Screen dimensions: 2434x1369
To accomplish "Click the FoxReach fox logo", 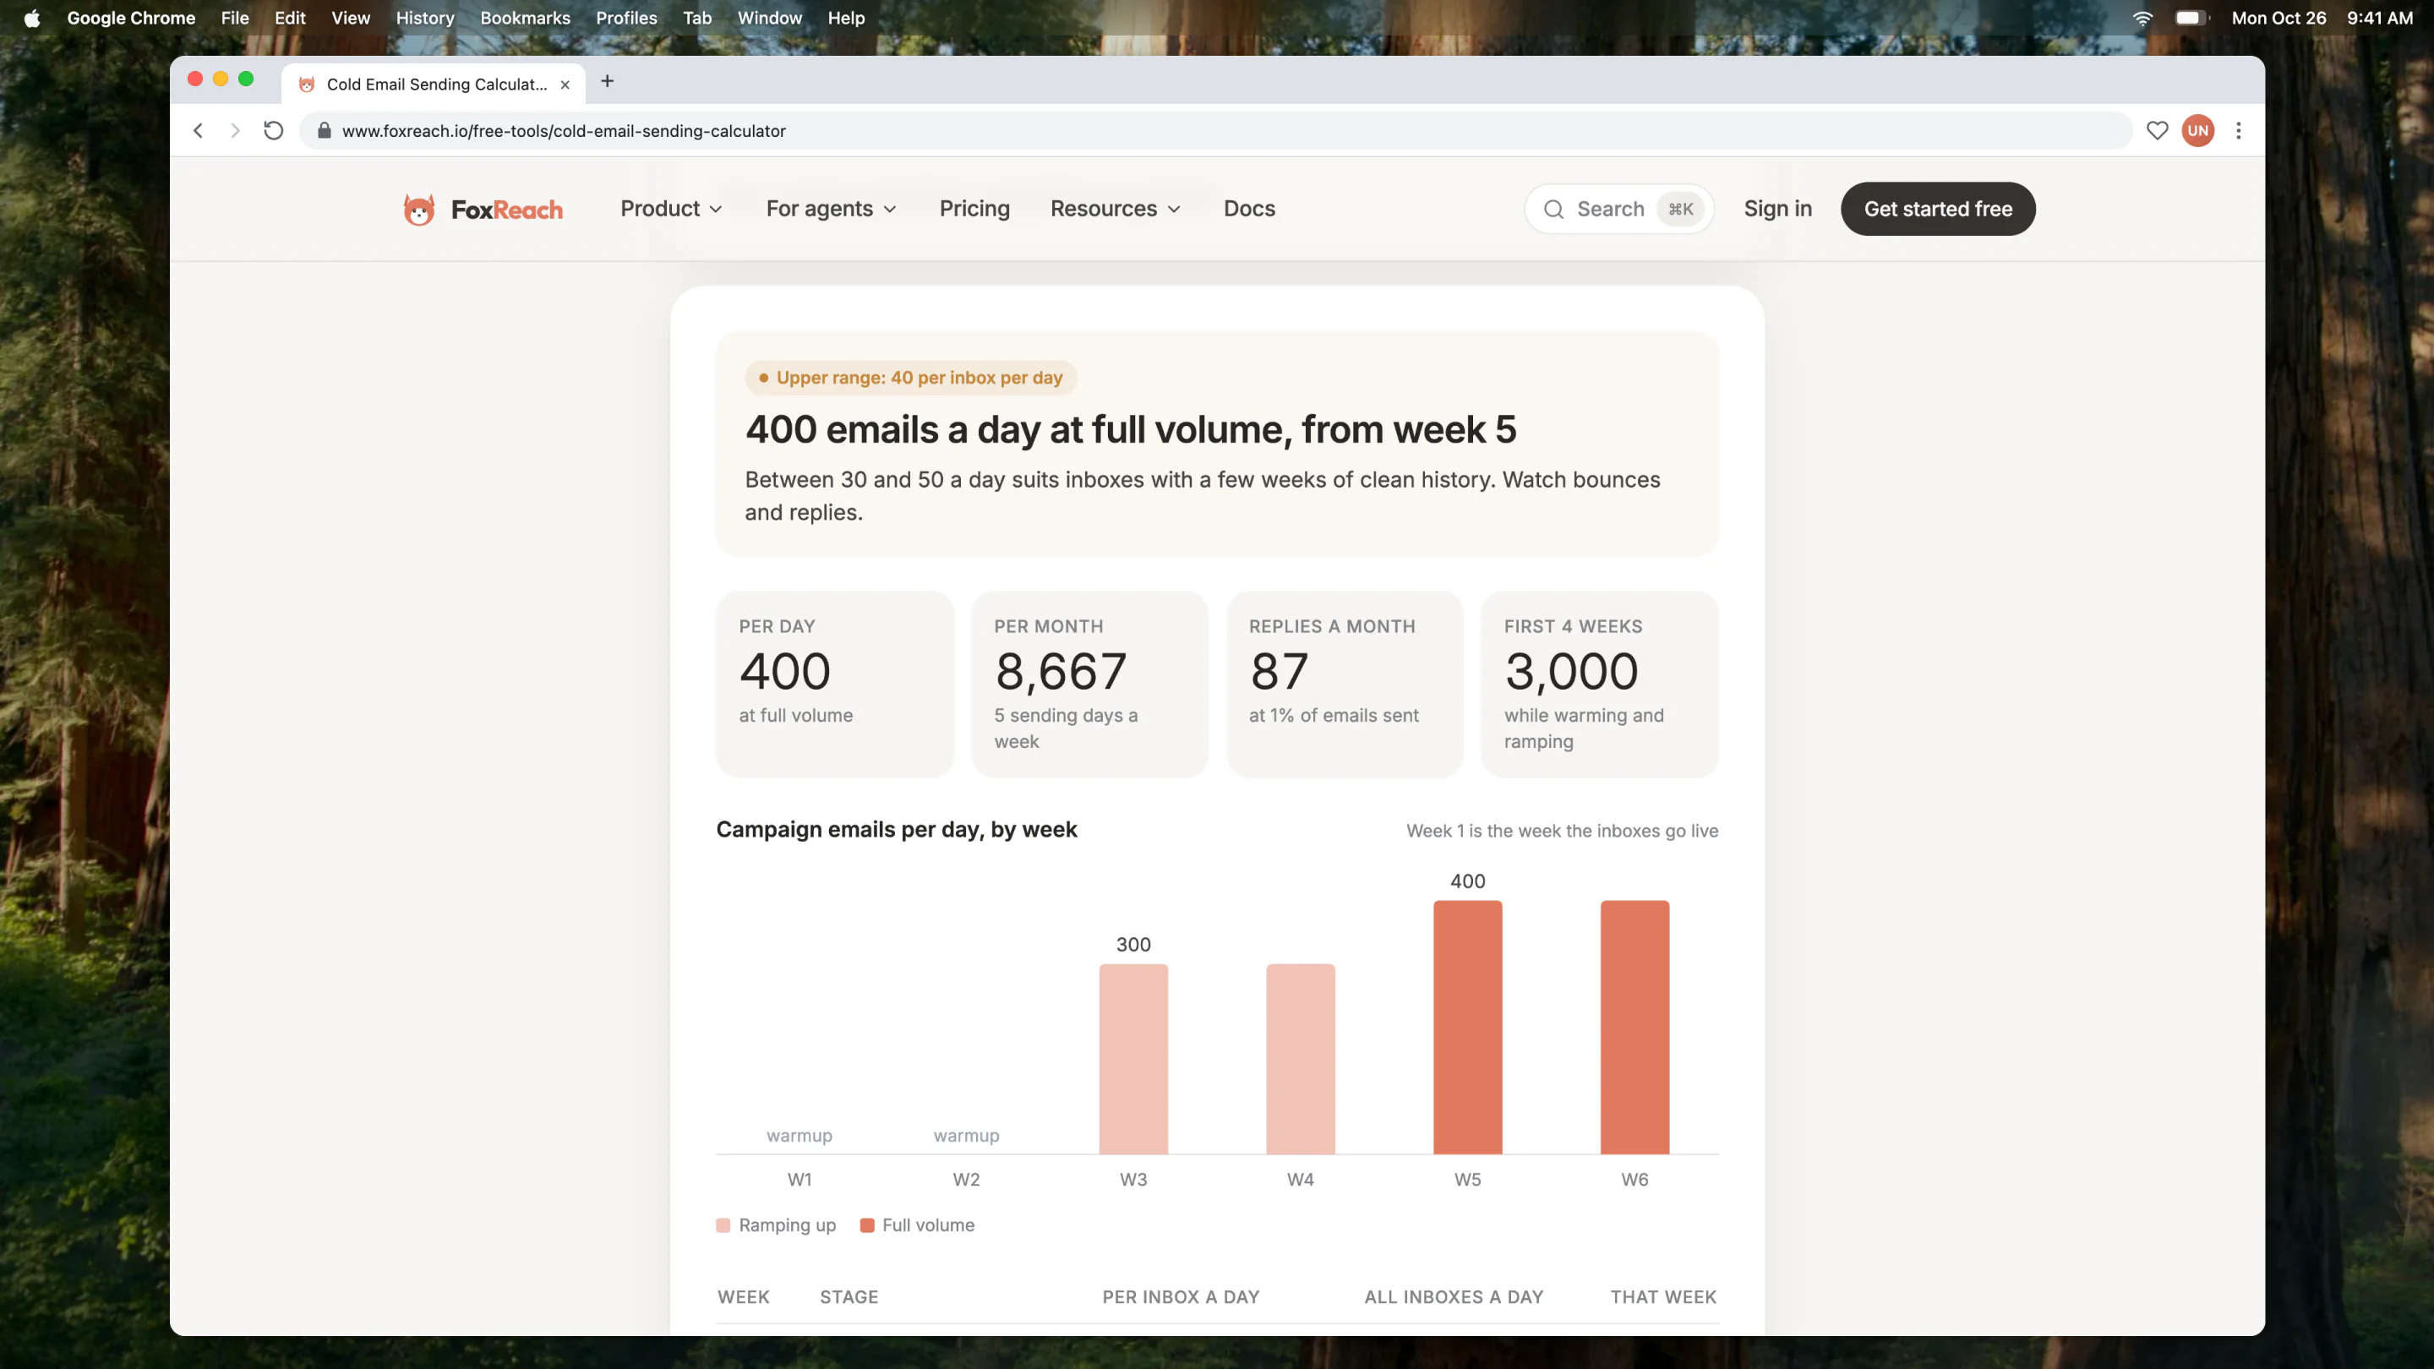I will [x=418, y=209].
